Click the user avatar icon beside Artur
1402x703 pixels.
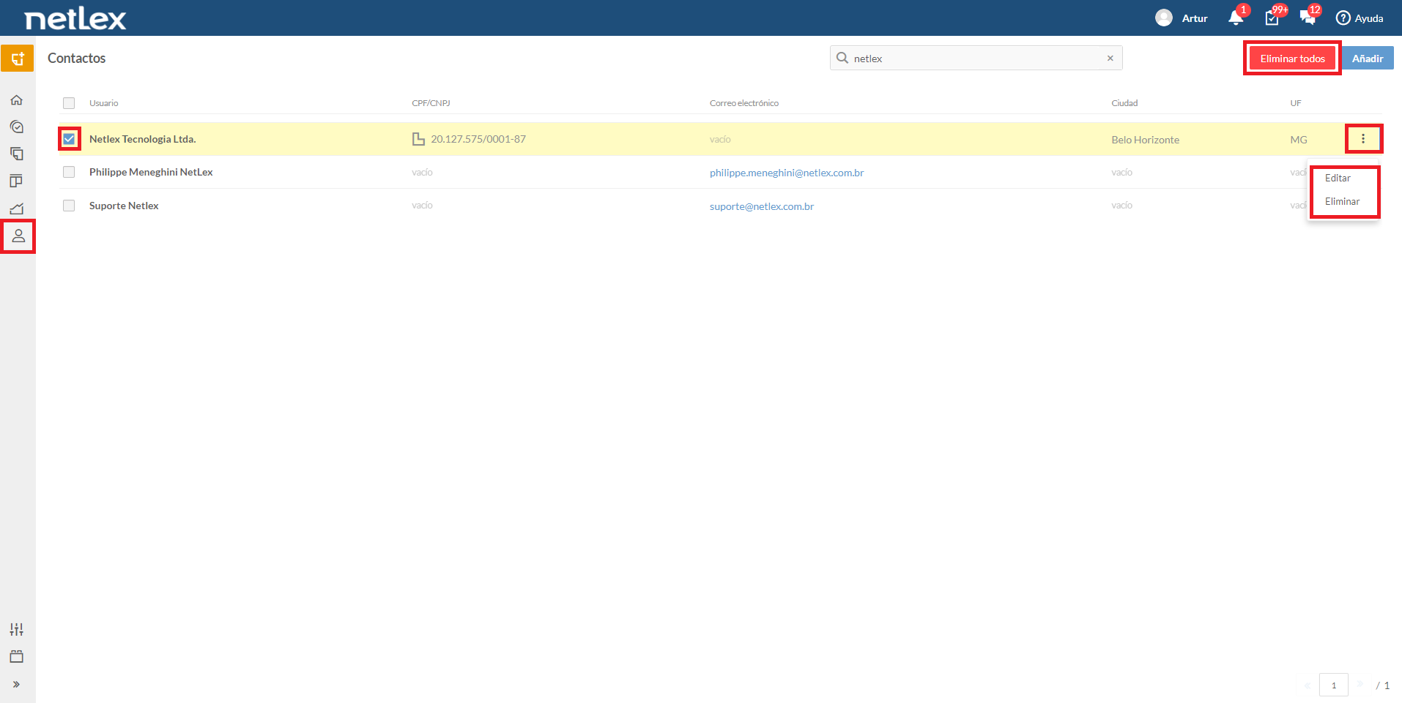(1164, 18)
